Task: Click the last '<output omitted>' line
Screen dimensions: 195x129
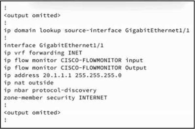Action: pyautogui.click(x=32, y=113)
